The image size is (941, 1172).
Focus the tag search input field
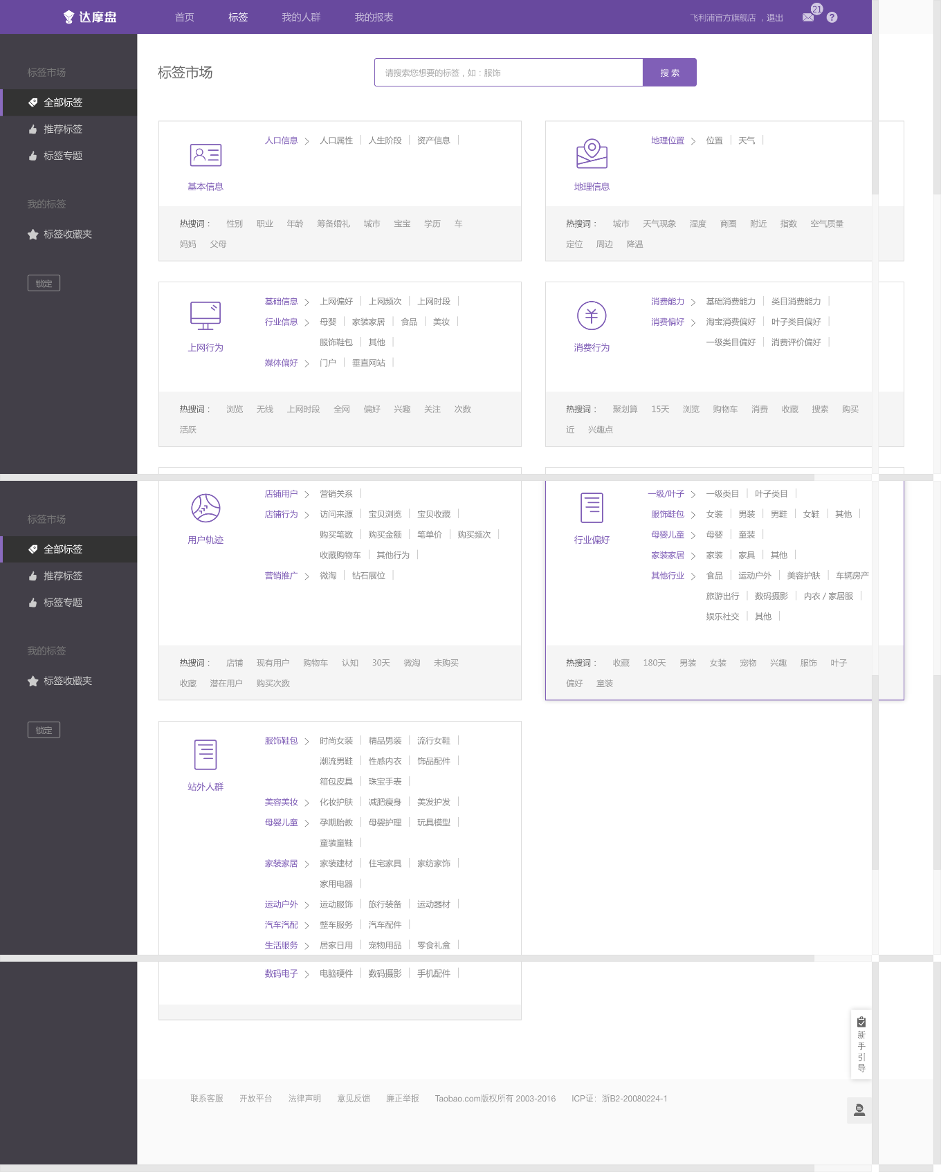509,73
